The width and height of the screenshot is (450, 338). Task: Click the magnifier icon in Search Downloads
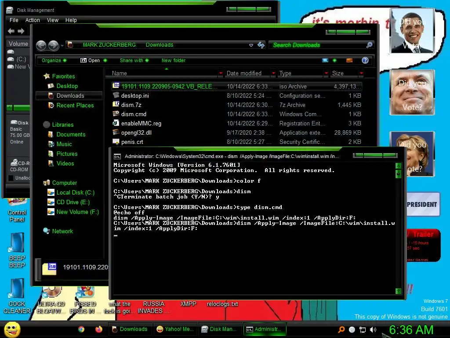tap(369, 45)
